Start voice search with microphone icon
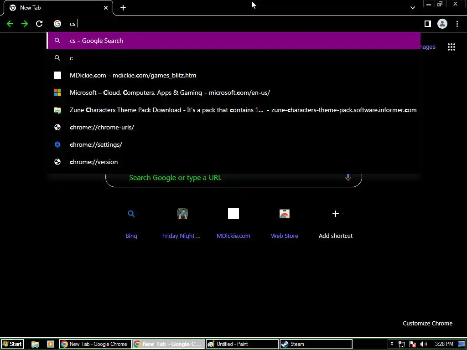Screen dimensions: 467x350 348,178
